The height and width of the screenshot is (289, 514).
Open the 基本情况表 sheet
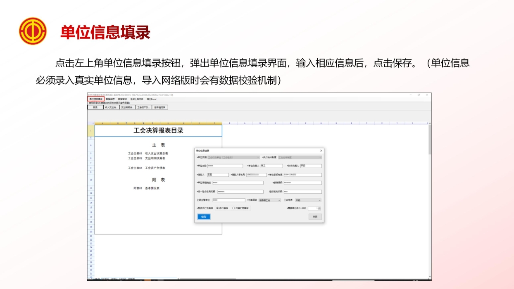(160, 107)
